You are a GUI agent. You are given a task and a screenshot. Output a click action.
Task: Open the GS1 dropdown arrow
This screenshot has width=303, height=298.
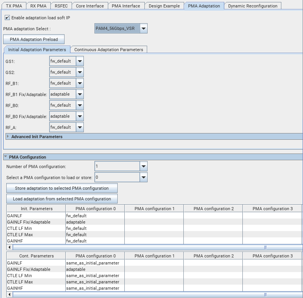[79, 61]
